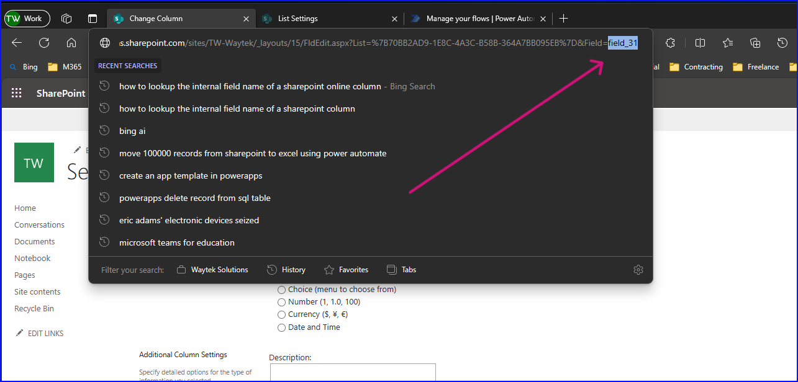This screenshot has width=798, height=382.
Task: Filter search by Favorites
Action: tap(347, 270)
